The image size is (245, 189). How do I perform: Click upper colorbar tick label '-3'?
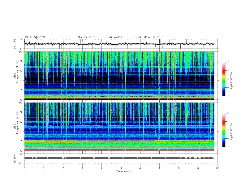(x=228, y=62)
